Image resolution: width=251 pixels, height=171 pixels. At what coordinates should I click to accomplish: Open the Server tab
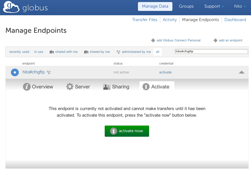(x=78, y=87)
